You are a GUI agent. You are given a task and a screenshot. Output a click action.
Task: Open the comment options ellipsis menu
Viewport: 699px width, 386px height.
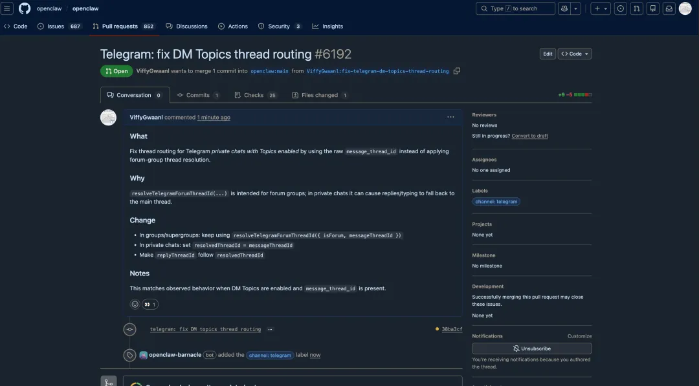(450, 117)
